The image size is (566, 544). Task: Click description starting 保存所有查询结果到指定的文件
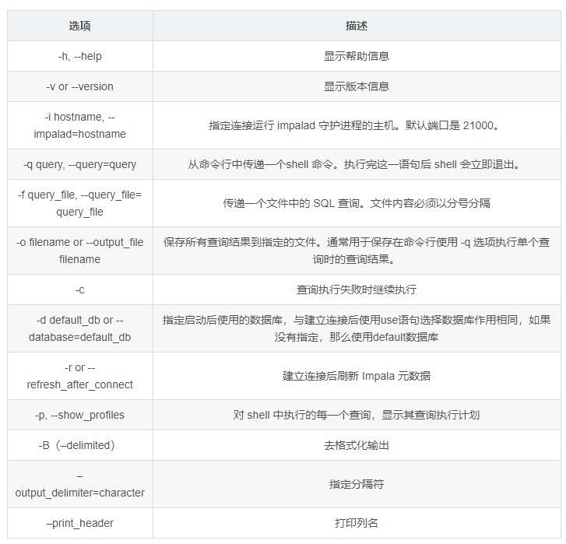[357, 251]
